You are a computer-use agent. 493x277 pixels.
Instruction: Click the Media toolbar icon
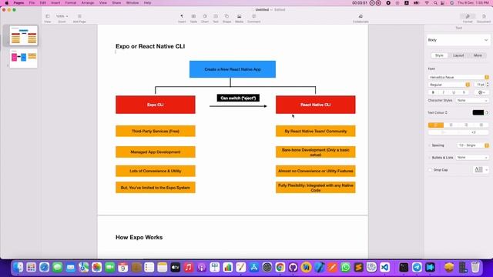click(240, 16)
